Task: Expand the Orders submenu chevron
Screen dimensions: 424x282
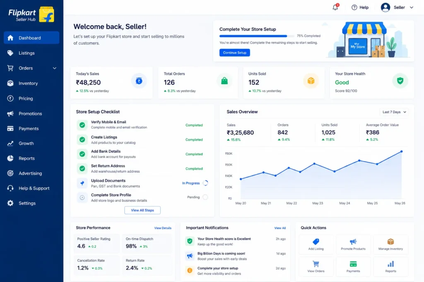Action: point(54,68)
